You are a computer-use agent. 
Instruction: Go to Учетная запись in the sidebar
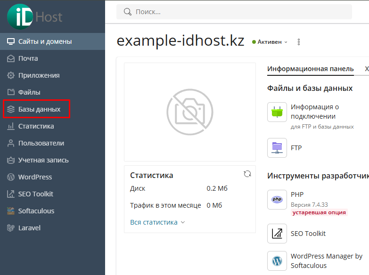point(43,160)
